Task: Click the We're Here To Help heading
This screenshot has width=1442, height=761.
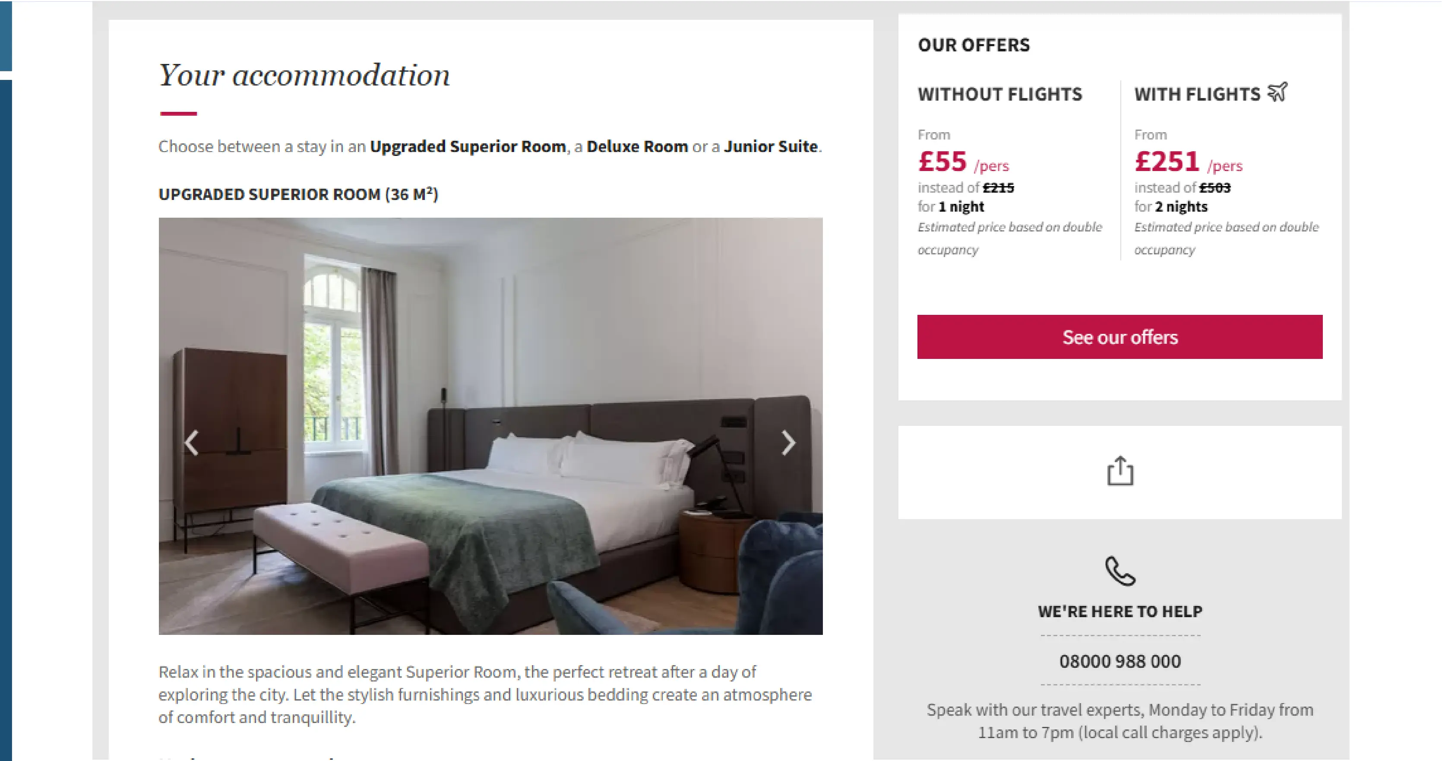Action: (1119, 612)
